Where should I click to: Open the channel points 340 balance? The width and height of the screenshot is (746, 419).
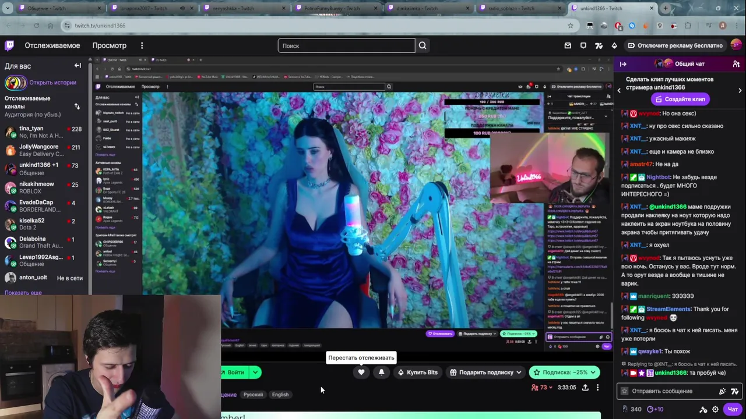pyautogui.click(x=632, y=409)
